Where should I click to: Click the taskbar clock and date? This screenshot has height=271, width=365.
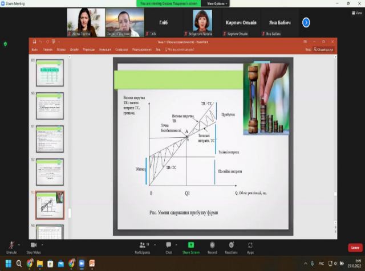click(x=354, y=264)
